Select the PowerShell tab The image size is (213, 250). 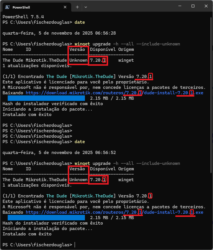pyautogui.click(x=36, y=7)
